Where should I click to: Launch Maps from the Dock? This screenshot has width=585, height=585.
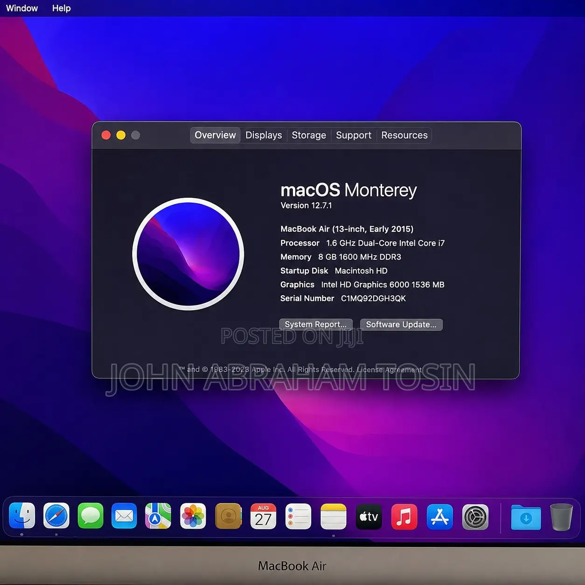click(158, 516)
